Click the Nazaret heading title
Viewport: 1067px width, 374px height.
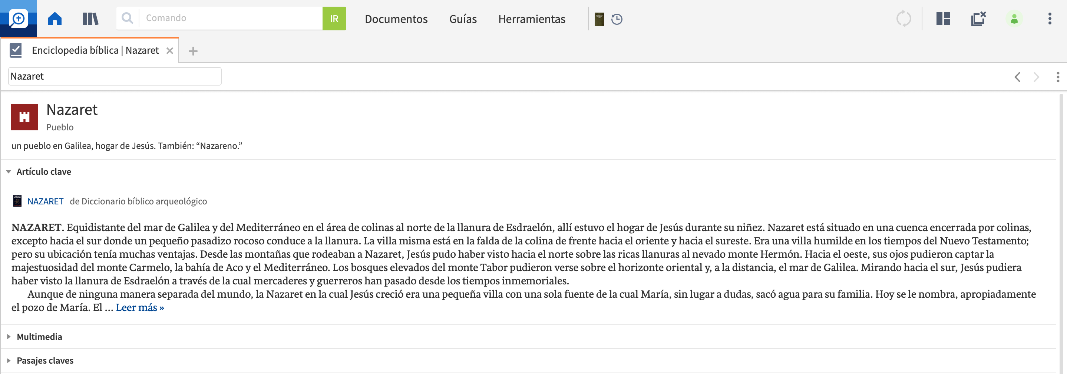point(72,110)
